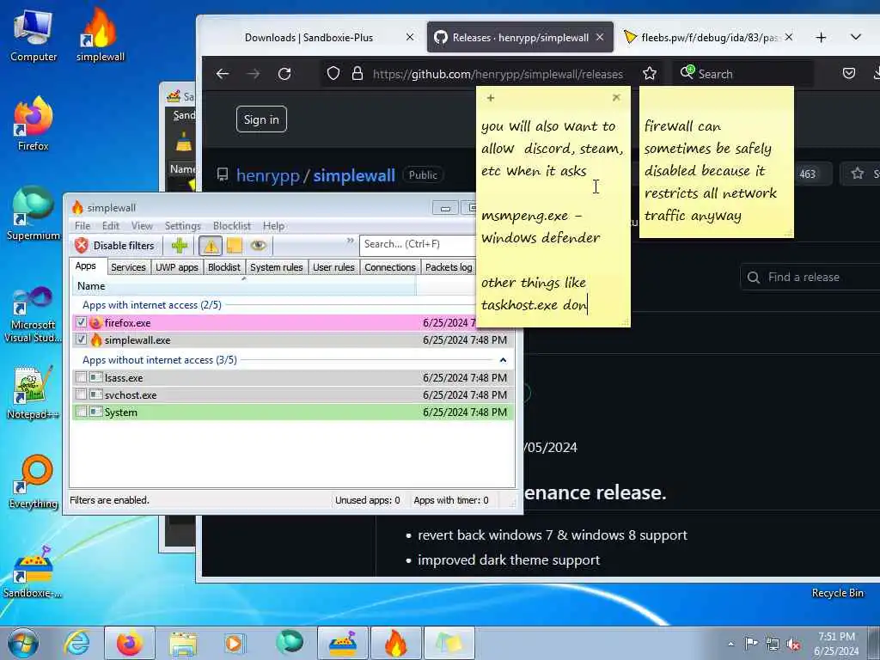Click muted volume tray icon

pos(793,644)
